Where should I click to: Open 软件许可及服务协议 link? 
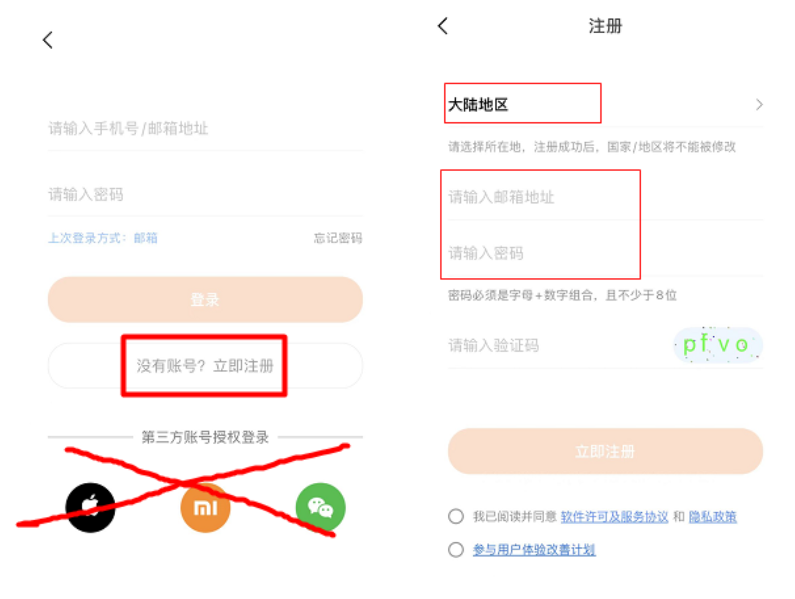coord(614,517)
